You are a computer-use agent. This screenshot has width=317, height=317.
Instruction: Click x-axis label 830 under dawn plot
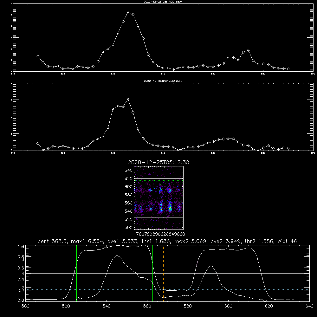113,74
